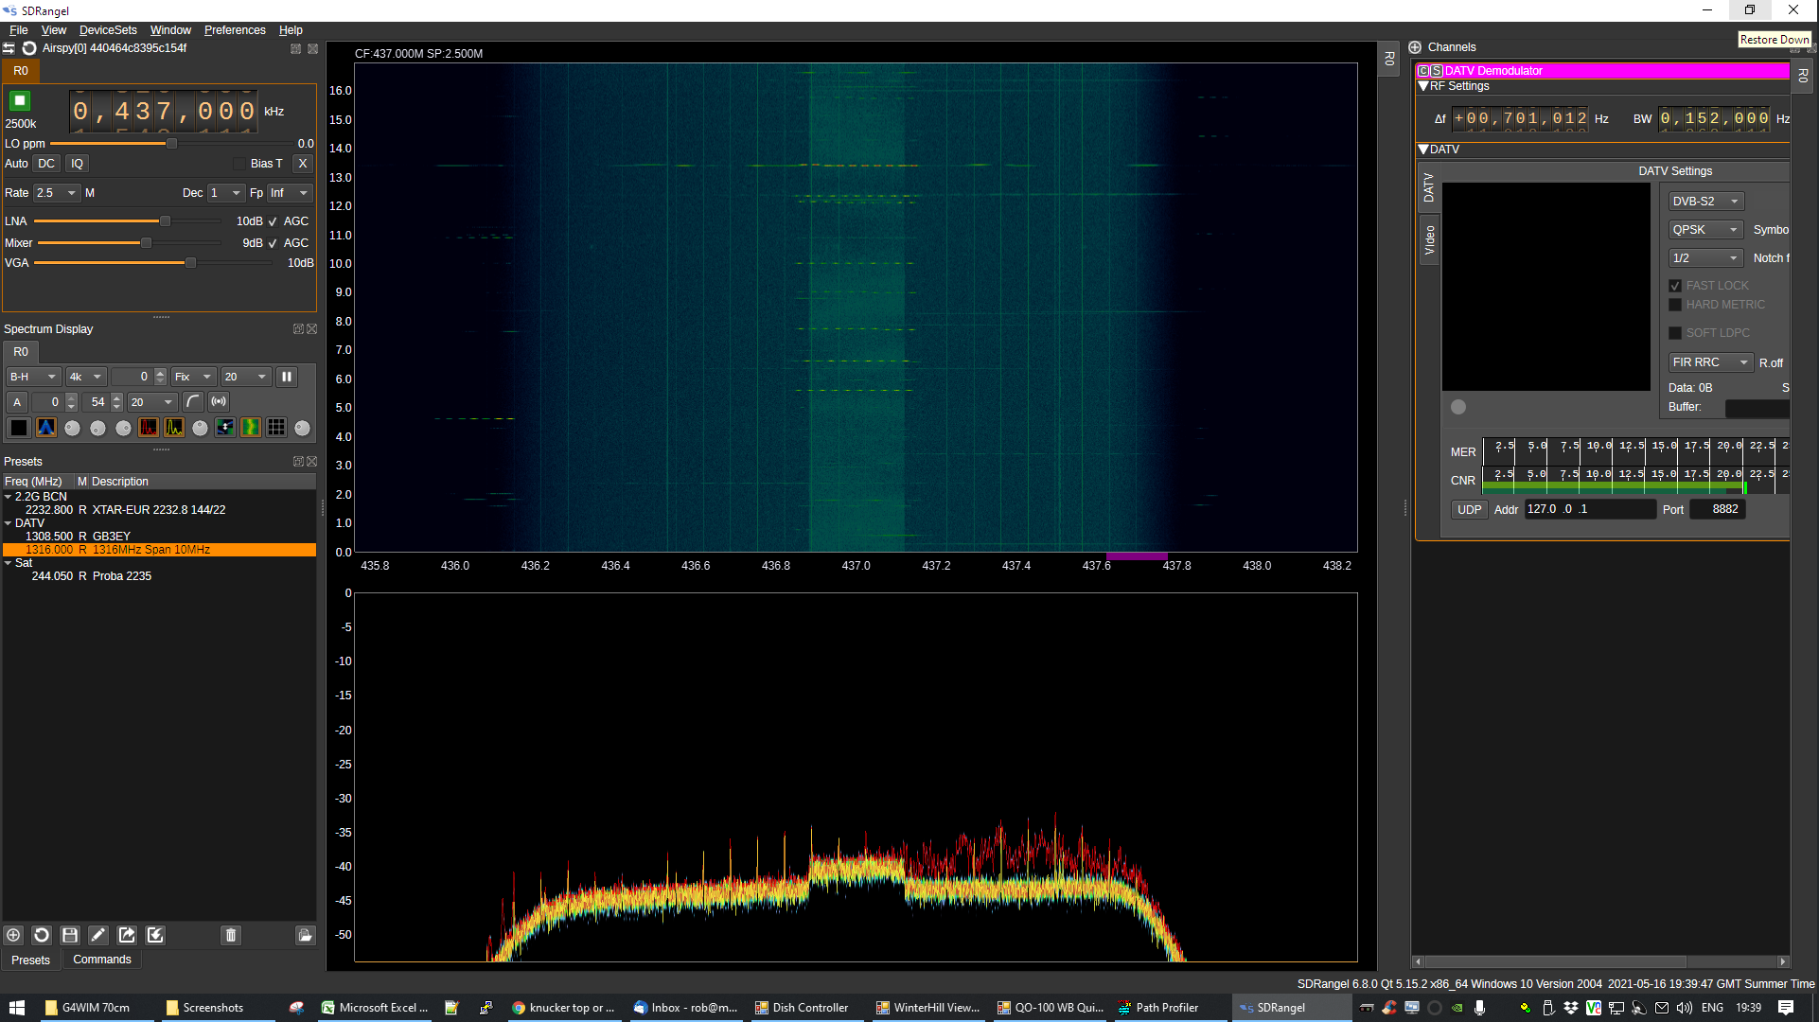Toggle the waterfall display icon

pyautogui.click(x=251, y=428)
